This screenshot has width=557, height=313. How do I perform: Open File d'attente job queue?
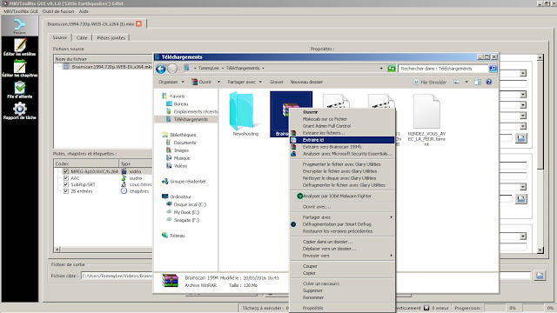pos(19,90)
